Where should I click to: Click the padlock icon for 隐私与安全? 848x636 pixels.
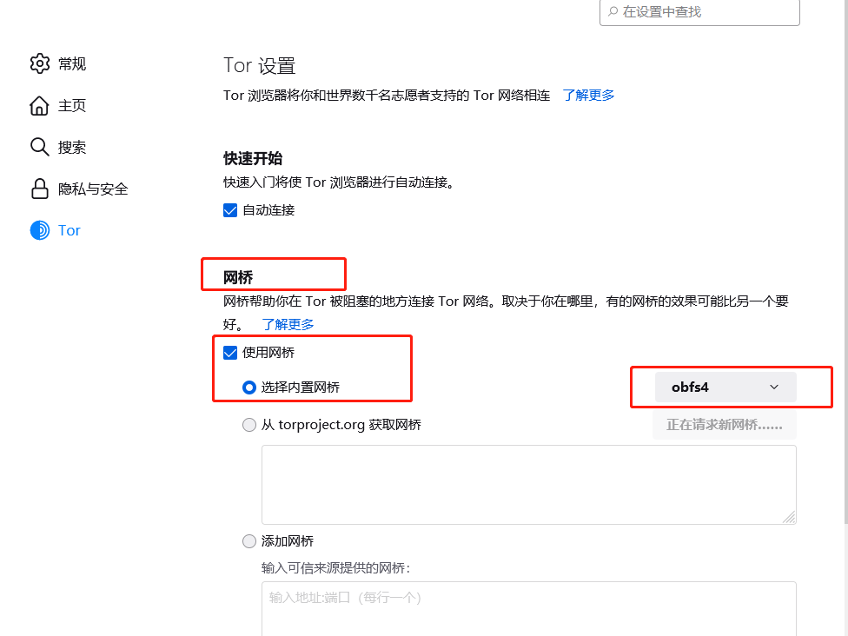(x=40, y=189)
